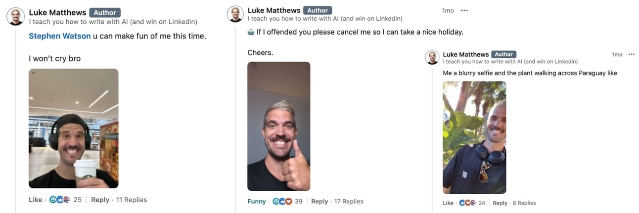Screen dimensions: 639x213
Task: Open the thumbs up selfie photo
Action: [279, 126]
